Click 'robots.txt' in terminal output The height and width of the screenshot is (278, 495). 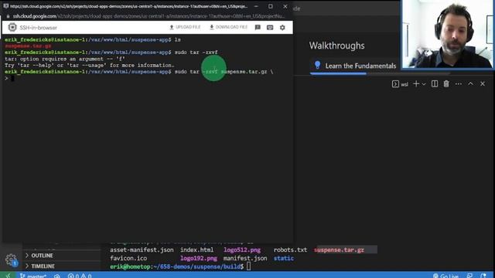coord(290,250)
